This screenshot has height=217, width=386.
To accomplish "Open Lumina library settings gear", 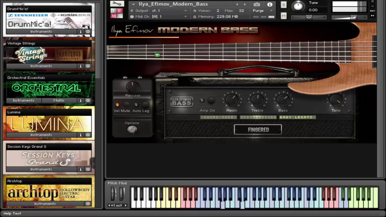I will point(88,135).
